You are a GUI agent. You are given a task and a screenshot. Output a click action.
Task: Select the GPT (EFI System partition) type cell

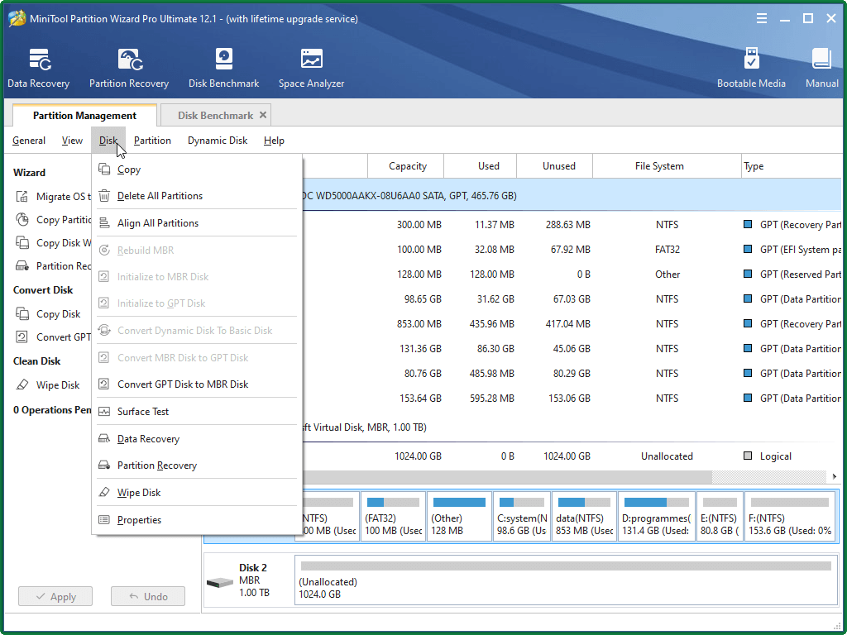pos(793,250)
